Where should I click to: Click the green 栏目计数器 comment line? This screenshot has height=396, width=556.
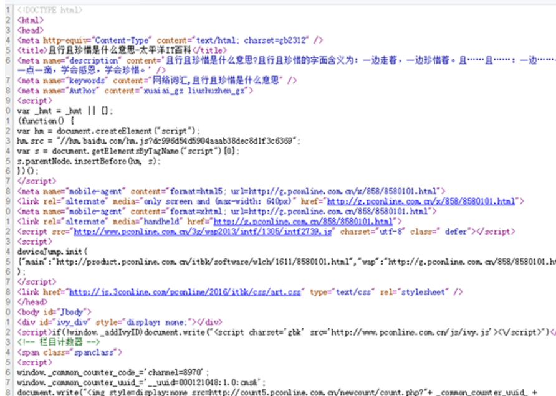pos(60,342)
